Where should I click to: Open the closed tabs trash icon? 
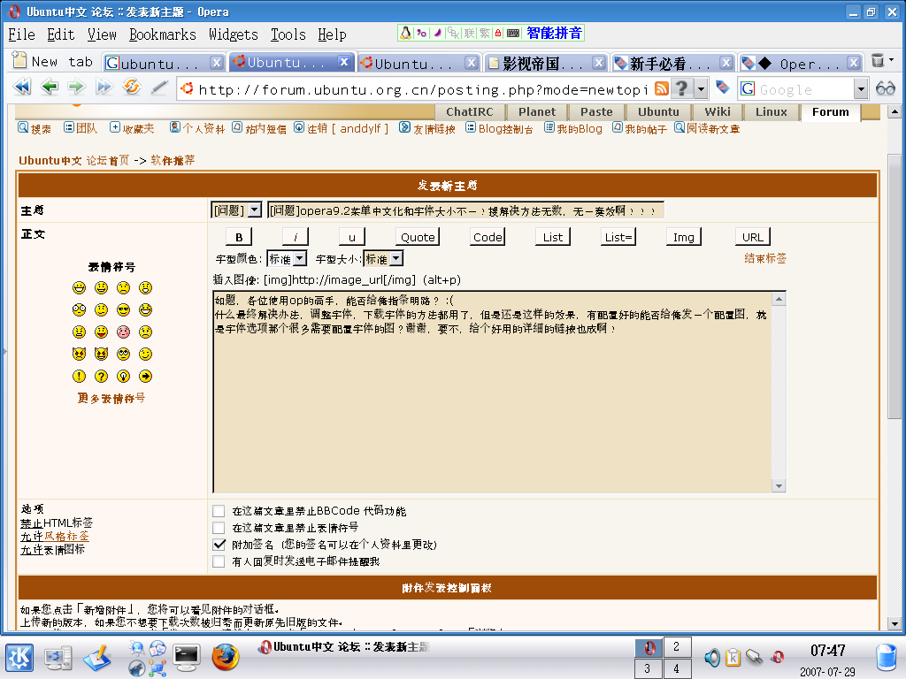(877, 61)
